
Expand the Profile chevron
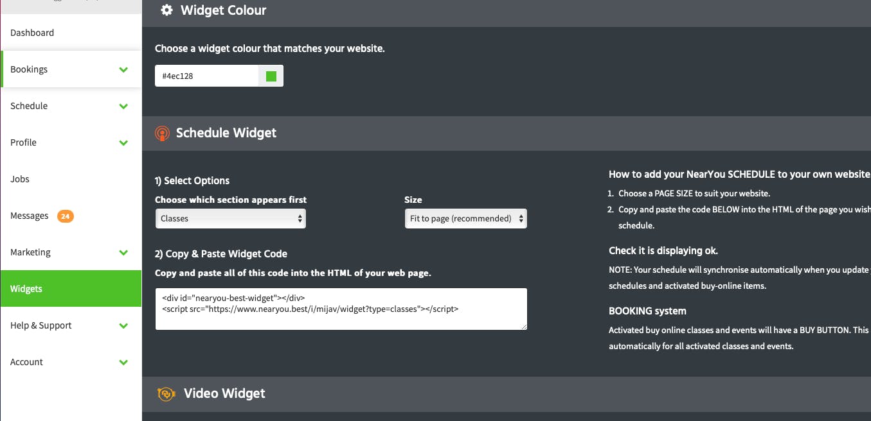click(x=124, y=142)
